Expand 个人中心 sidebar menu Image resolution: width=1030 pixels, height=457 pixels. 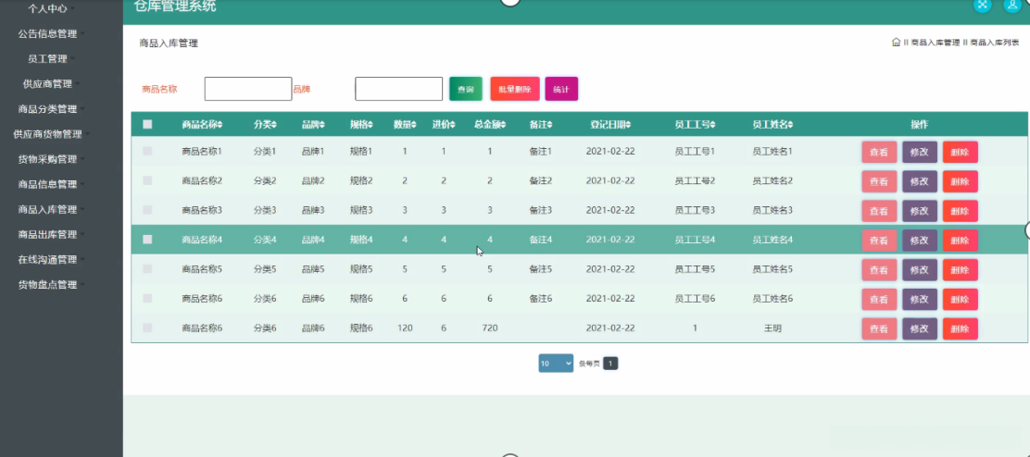coord(47,8)
